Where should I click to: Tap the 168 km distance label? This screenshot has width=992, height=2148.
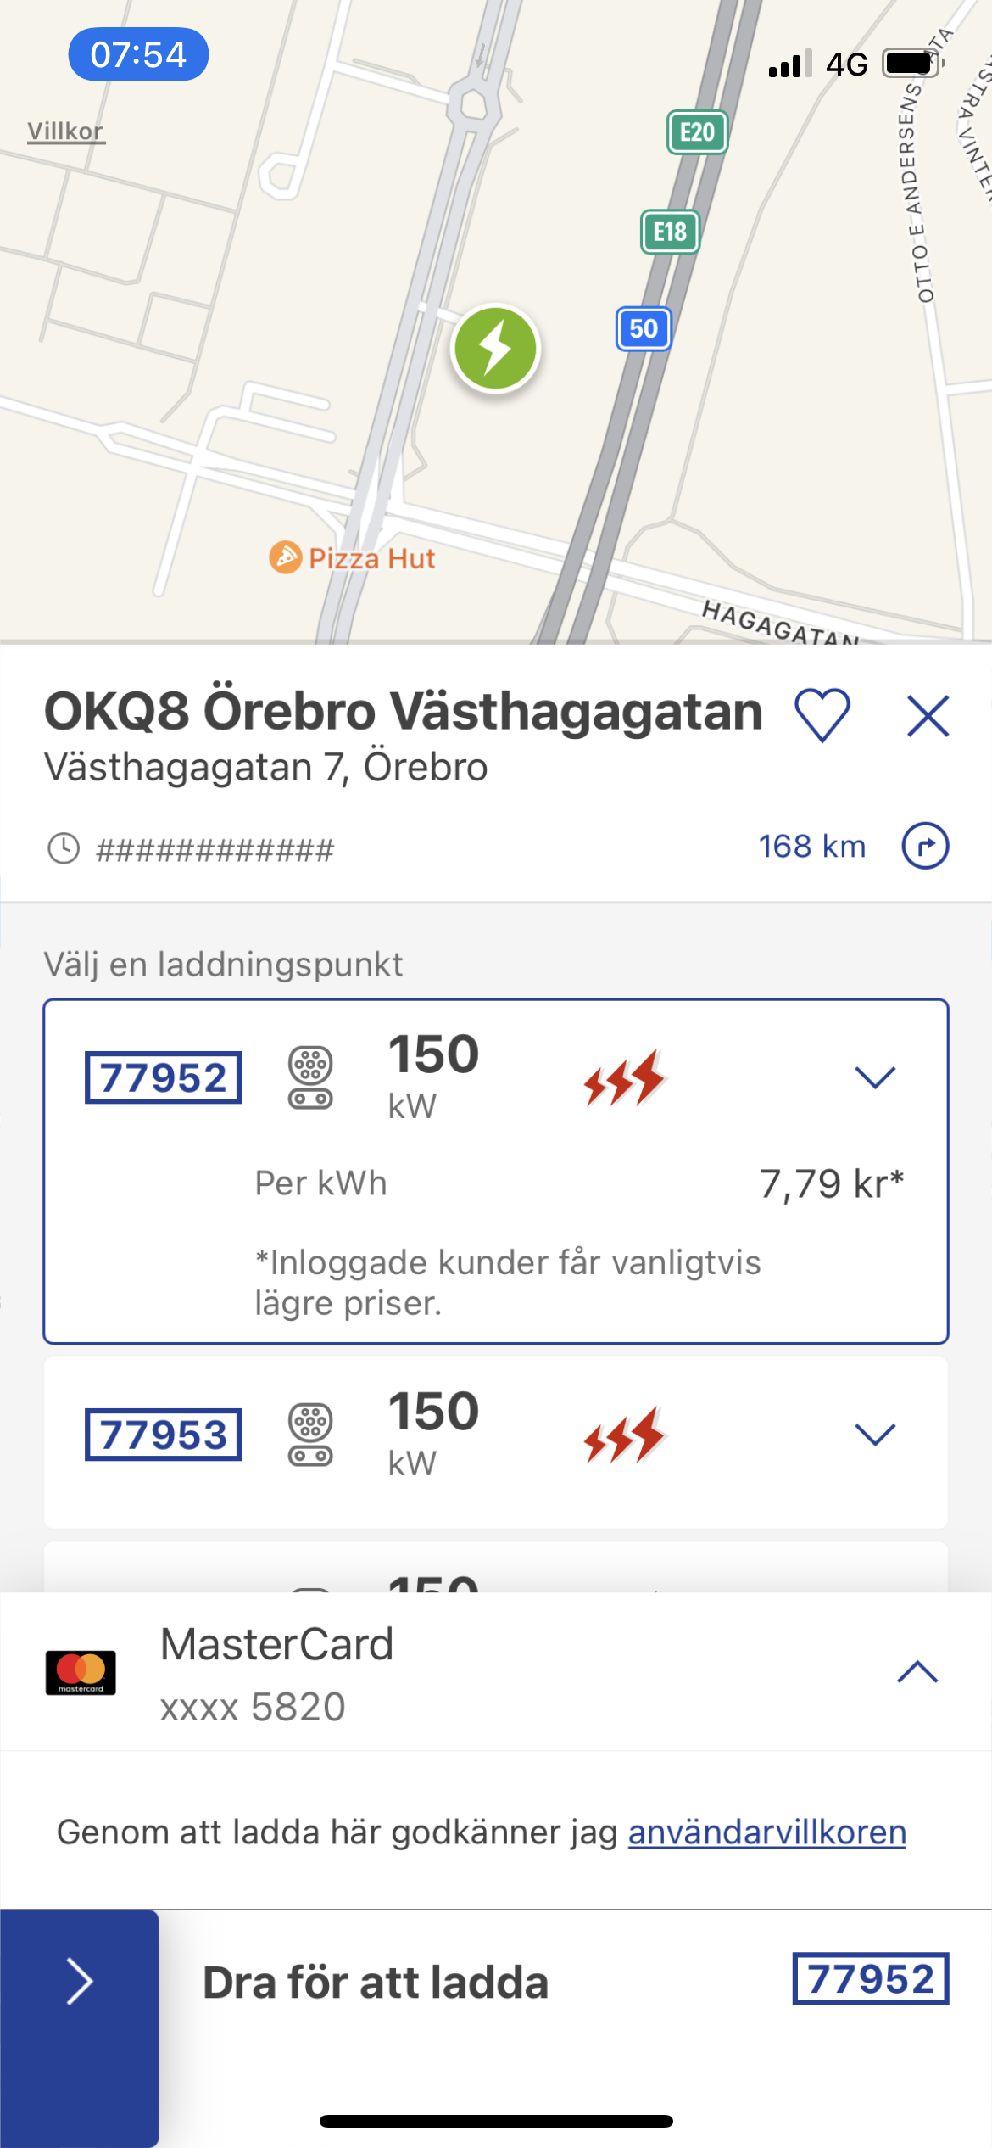coord(811,847)
